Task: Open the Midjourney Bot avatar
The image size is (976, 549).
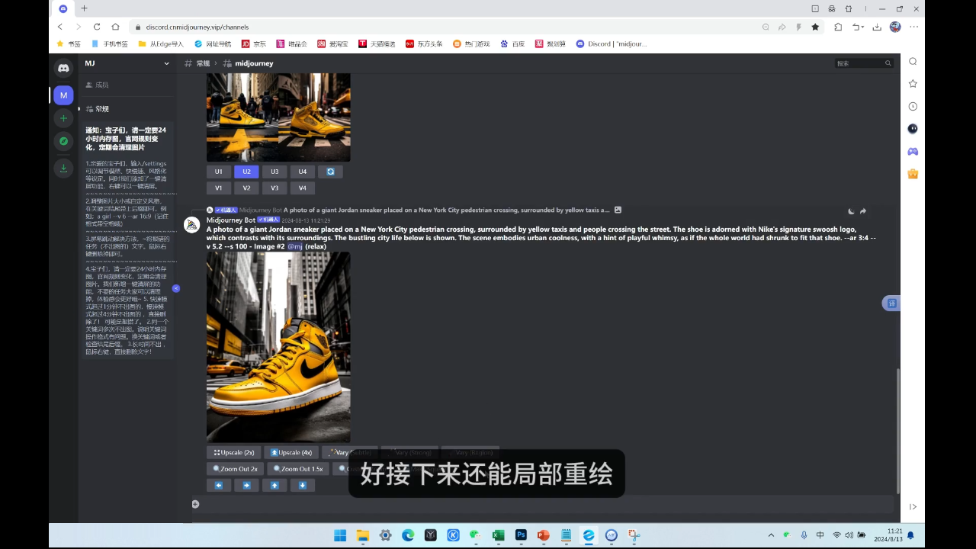Action: tap(191, 224)
